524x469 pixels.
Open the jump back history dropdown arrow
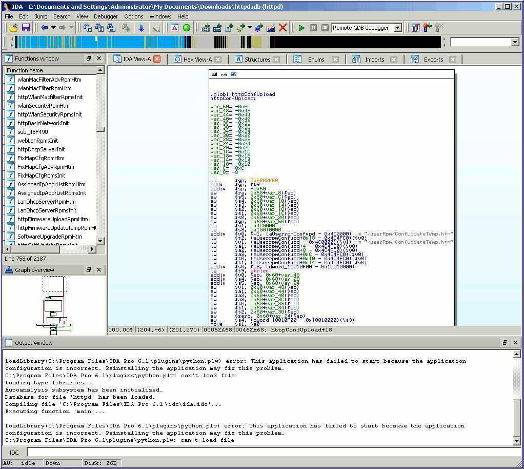point(53,28)
